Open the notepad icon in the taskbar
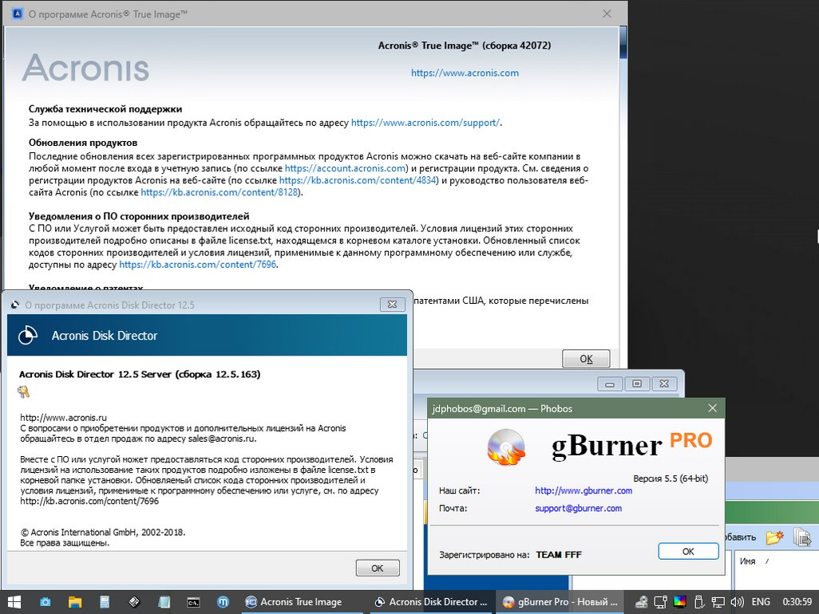The width and height of the screenshot is (819, 614). coord(164,602)
